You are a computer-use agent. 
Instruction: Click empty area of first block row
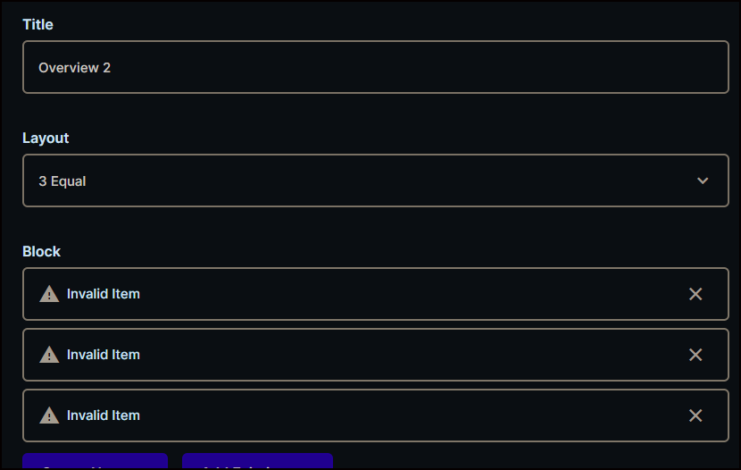pyautogui.click(x=413, y=294)
